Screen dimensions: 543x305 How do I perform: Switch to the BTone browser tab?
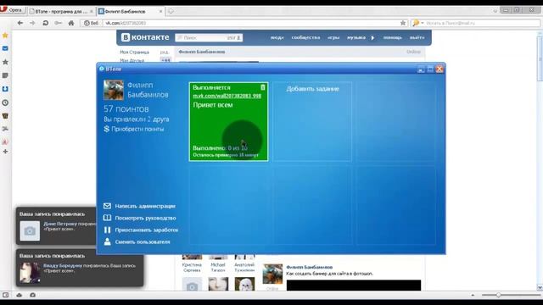click(x=61, y=11)
